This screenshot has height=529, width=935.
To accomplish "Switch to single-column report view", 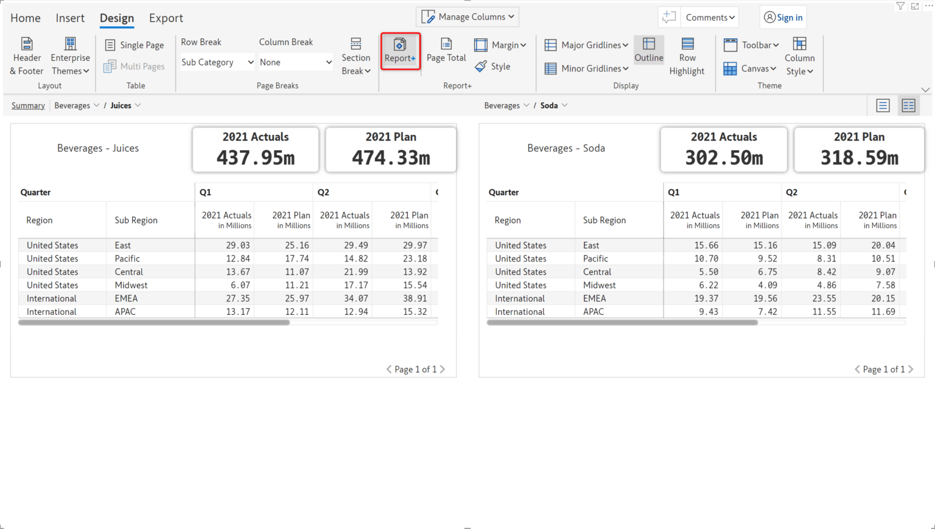I will pyautogui.click(x=882, y=105).
